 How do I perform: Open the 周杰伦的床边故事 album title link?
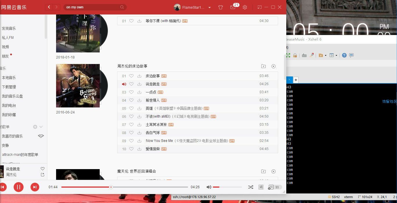pyautogui.click(x=132, y=66)
